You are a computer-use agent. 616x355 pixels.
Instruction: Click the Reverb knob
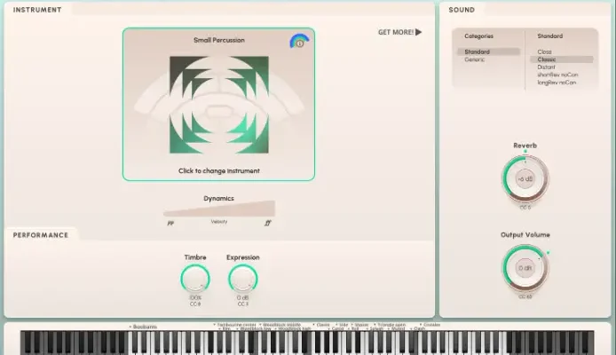[525, 178]
